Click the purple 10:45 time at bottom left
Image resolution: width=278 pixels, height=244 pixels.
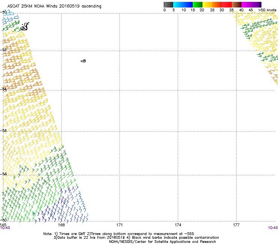[x=5, y=228]
